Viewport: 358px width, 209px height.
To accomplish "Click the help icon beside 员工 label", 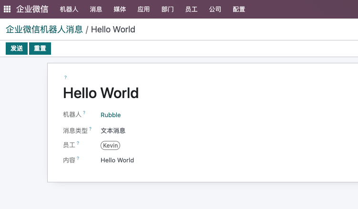I will [78, 143].
